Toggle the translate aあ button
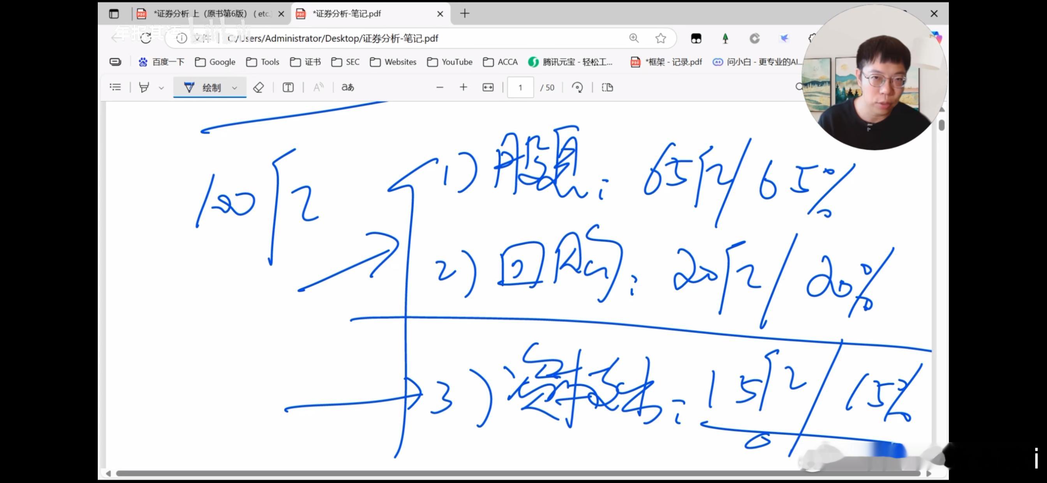The width and height of the screenshot is (1047, 483). tap(347, 87)
